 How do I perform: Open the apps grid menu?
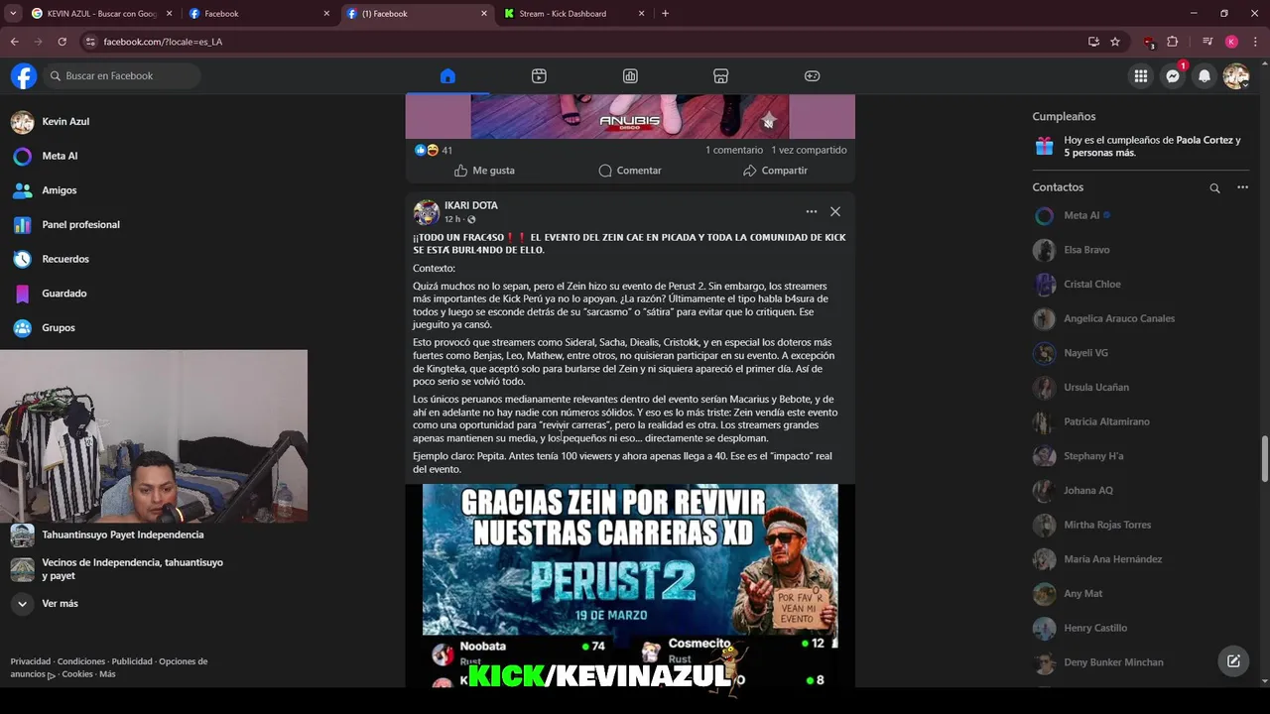tap(1141, 76)
